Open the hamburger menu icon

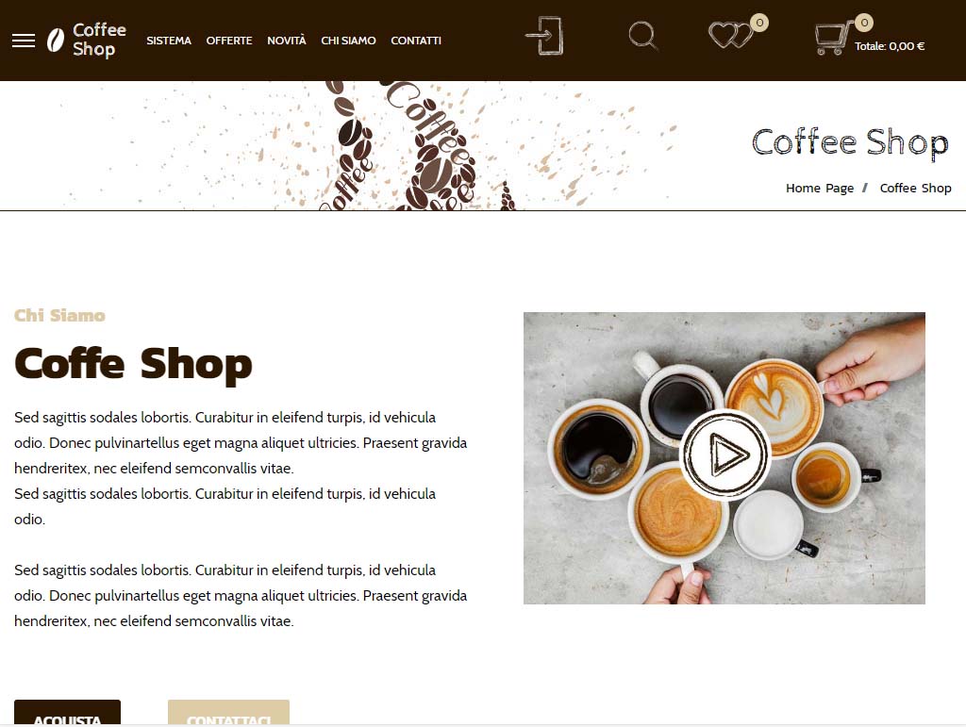pyautogui.click(x=24, y=41)
